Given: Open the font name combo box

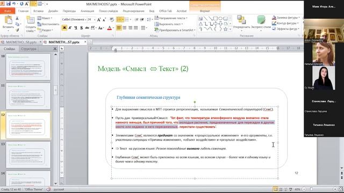Looking at the screenshot, I should 74,19.
